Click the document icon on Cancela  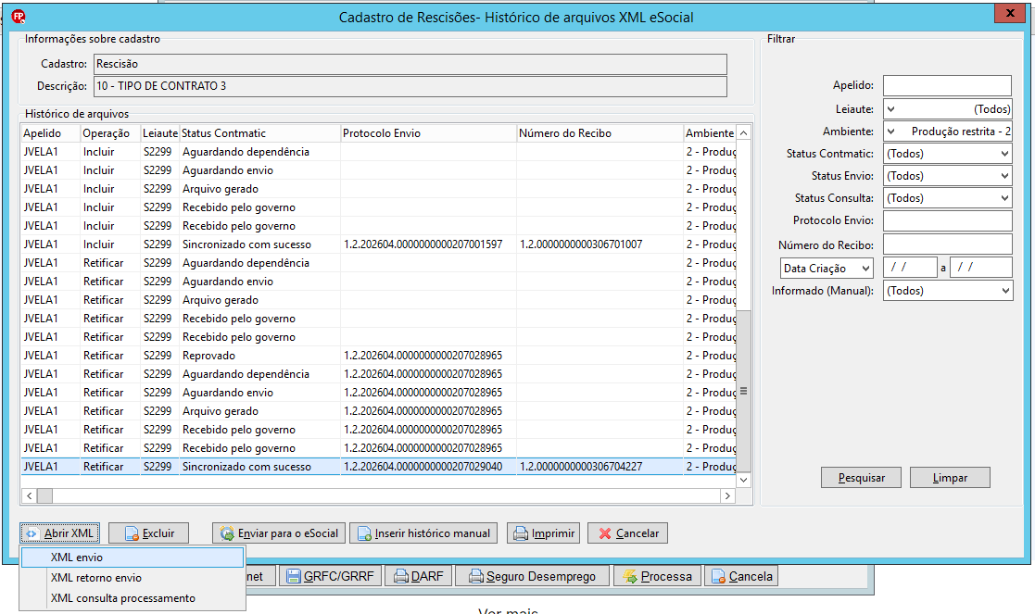click(718, 576)
